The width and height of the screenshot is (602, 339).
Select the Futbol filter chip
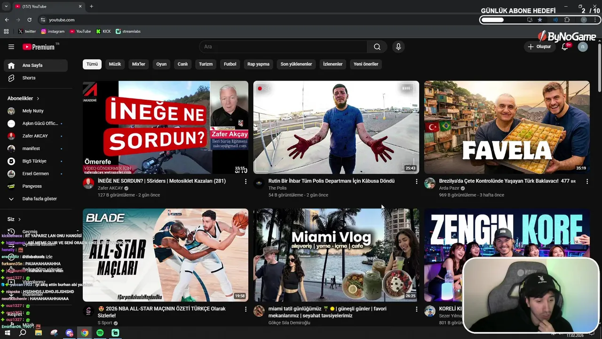click(230, 64)
